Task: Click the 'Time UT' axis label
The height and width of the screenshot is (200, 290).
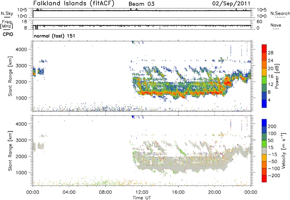Action: (x=142, y=198)
